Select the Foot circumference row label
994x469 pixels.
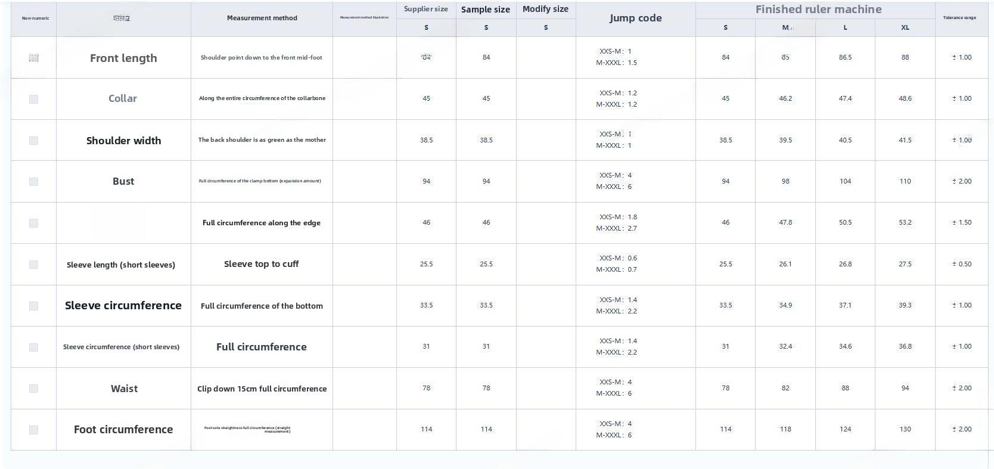pos(123,430)
